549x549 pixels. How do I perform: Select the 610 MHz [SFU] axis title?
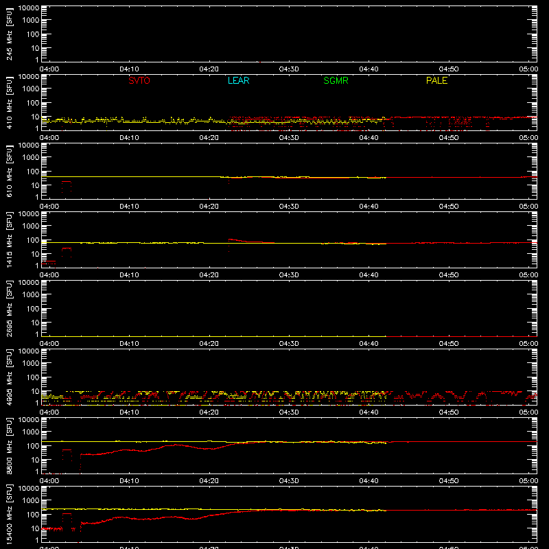click(9, 171)
